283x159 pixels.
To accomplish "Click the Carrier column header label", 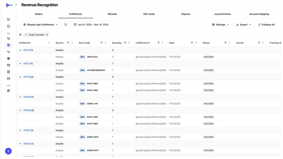I will (240, 43).
